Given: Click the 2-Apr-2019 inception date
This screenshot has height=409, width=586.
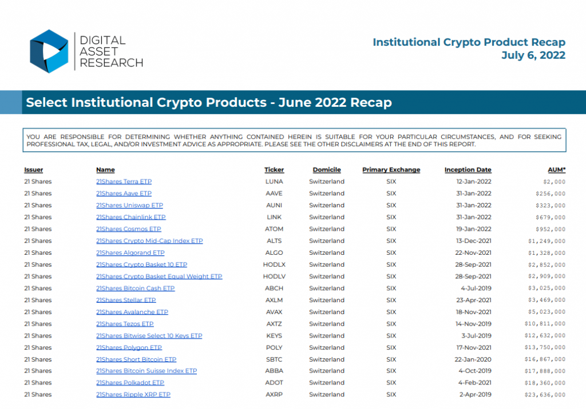Looking at the screenshot, I should [x=476, y=395].
